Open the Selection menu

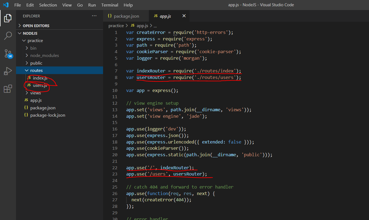(48, 5)
